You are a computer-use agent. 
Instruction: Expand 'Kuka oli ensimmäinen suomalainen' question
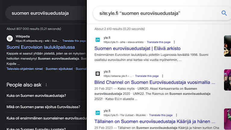tap(47, 118)
